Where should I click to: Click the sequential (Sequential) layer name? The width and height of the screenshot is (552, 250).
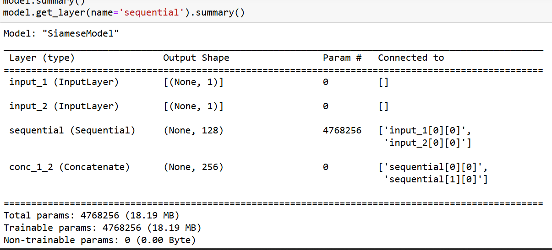(72, 131)
